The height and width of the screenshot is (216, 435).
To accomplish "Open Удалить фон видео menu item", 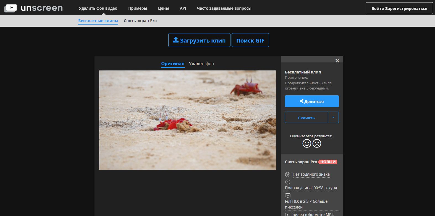I will click(98, 8).
